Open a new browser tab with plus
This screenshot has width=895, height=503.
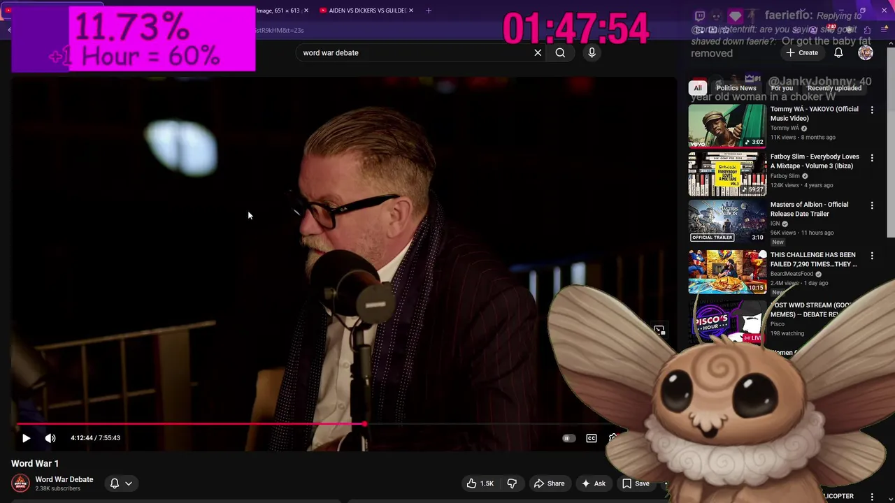click(x=429, y=10)
